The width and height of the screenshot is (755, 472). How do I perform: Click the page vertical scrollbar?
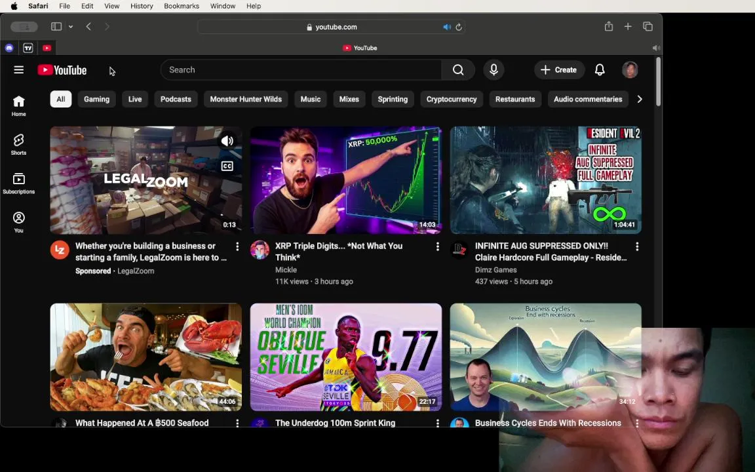[658, 82]
